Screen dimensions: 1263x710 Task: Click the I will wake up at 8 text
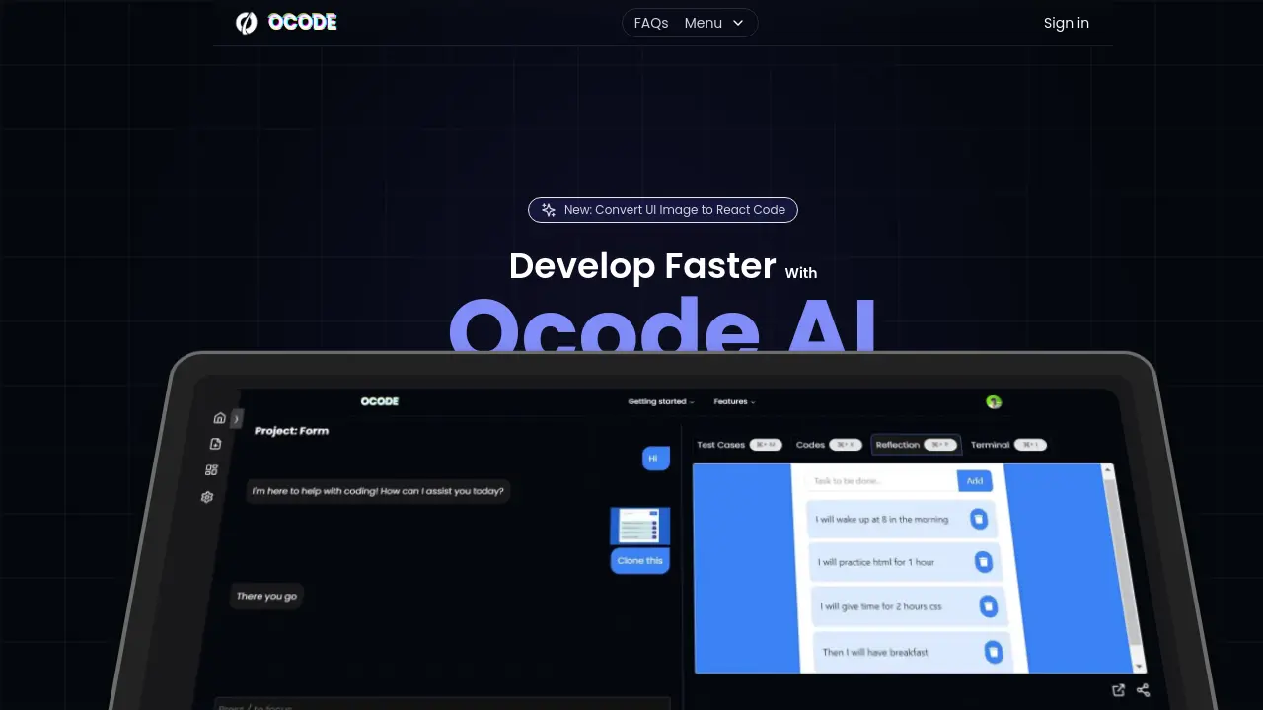point(882,519)
